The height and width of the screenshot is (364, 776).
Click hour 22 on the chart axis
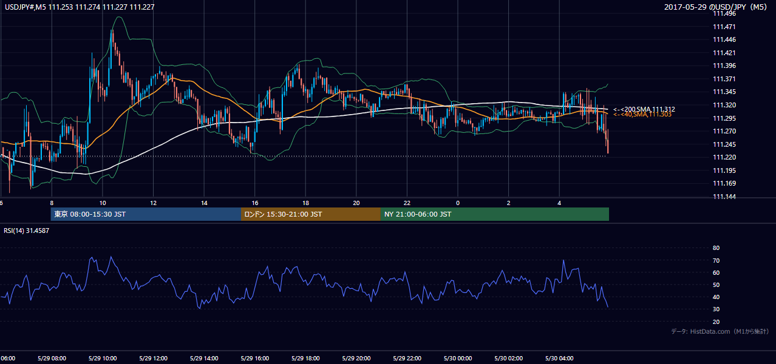pyautogui.click(x=407, y=203)
